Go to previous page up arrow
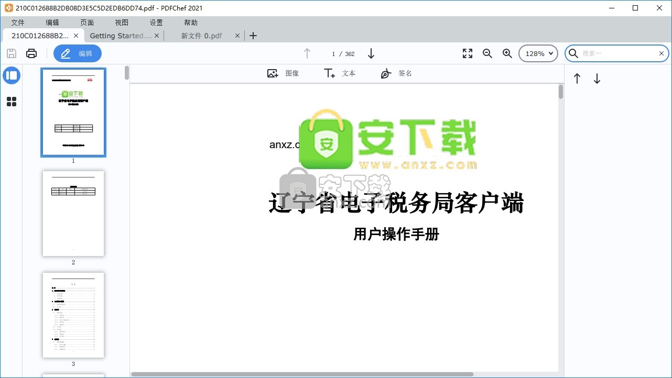Viewport: 672px width, 378px height. 307,53
